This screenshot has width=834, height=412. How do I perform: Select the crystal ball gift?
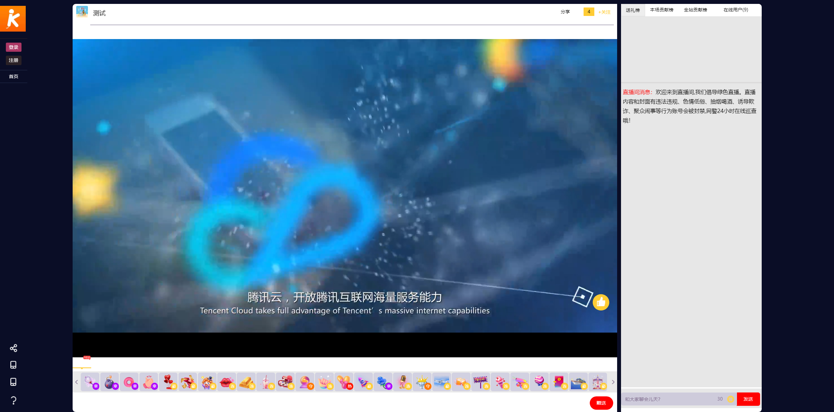point(305,382)
